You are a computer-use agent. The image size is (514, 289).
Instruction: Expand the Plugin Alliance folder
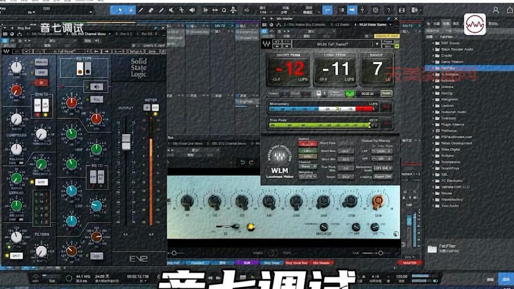pyautogui.click(x=432, y=124)
